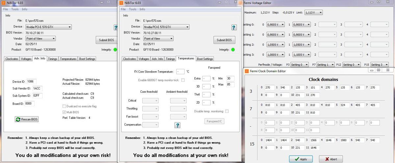
Task: Open the P7 perfmode setting dropdown
Action: (x=325, y=65)
